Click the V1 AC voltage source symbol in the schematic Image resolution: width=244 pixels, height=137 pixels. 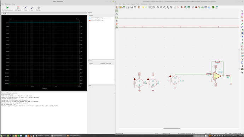coord(175,80)
